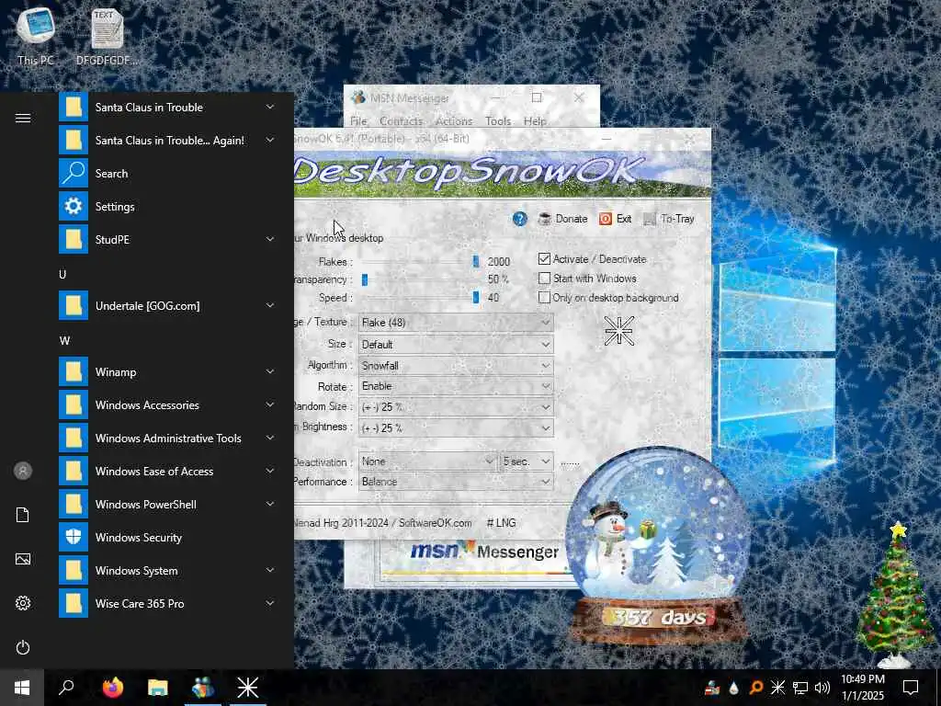Click the Flakes slider handle

coord(476,261)
